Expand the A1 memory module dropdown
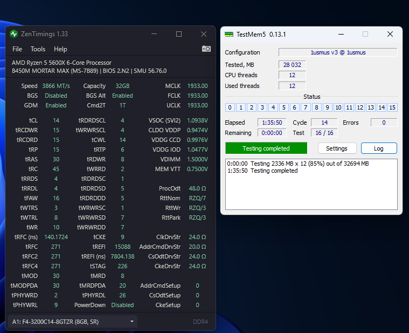Viewport: 409px width, 333px height. (73, 322)
